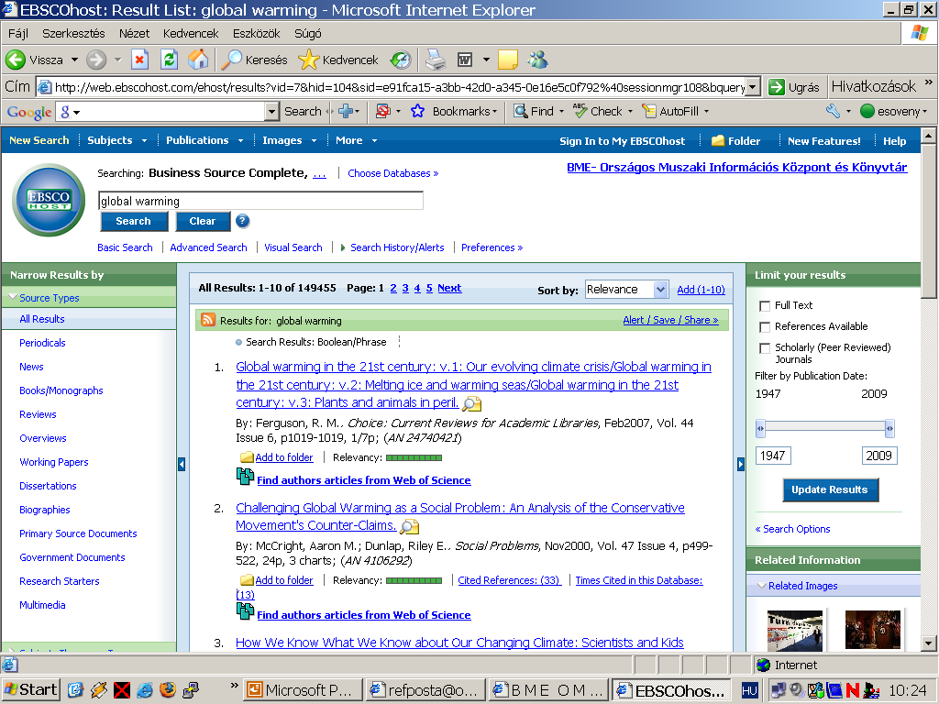
Task: Filter results by Periodicals
Action: click(x=42, y=343)
